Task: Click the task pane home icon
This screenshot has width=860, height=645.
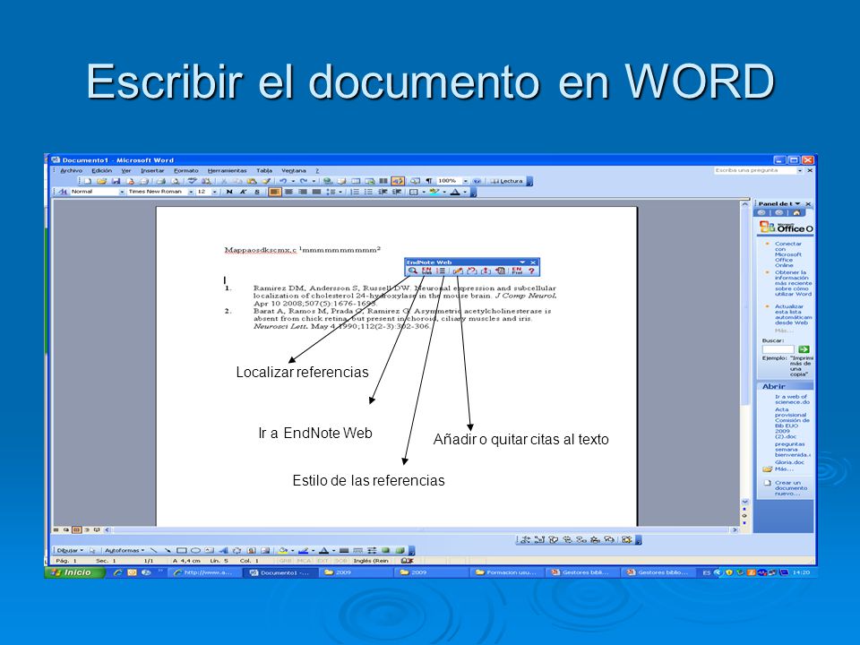Action: pos(796,213)
